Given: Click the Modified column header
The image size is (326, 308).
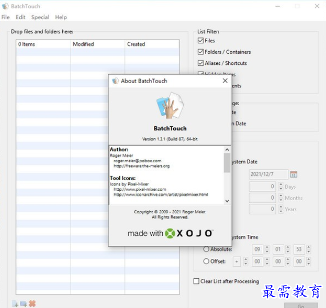Looking at the screenshot, I should pos(97,44).
